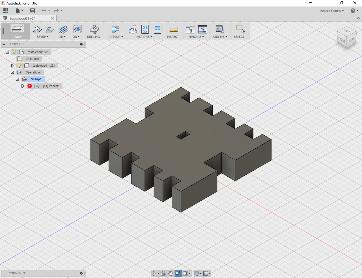Screen dimensions: 362x278
Task: Toggle visibility lightbulb for testpiece01 v2:1
Action: point(20,66)
